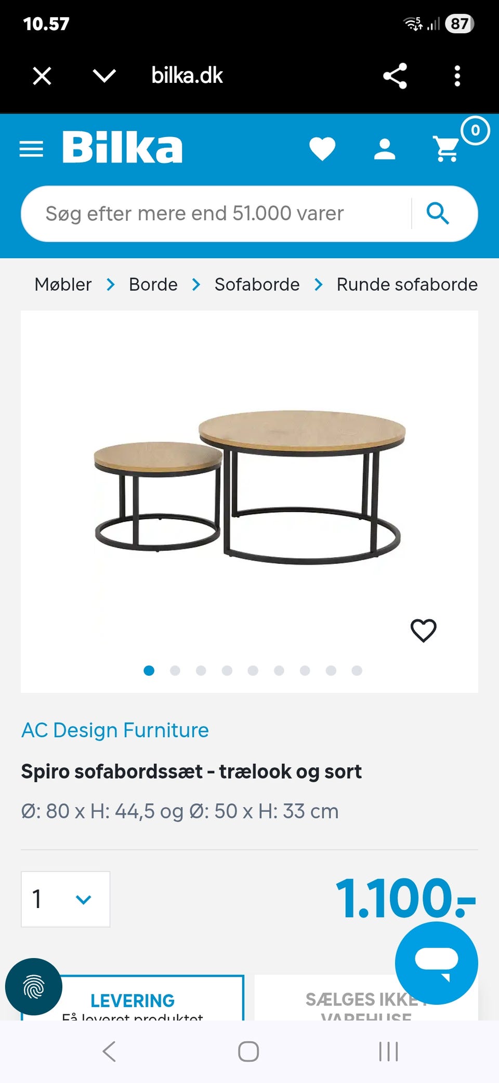Open the Møbler breadcrumb link
Viewport: 499px width, 1083px height.
(63, 285)
